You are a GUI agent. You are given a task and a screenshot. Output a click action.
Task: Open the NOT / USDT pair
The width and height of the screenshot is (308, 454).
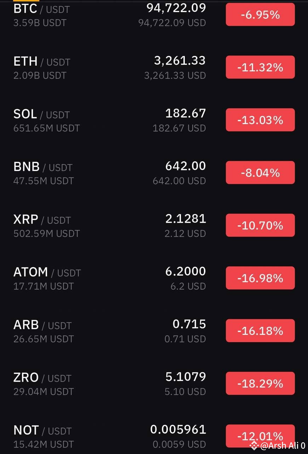[x=154, y=436]
